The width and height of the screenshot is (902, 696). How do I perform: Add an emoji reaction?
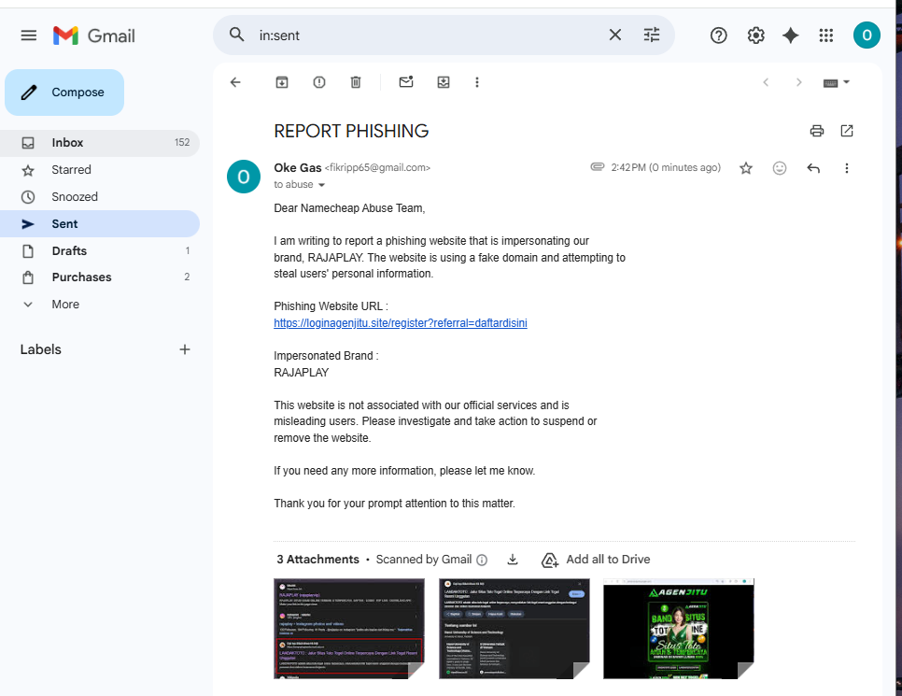780,168
